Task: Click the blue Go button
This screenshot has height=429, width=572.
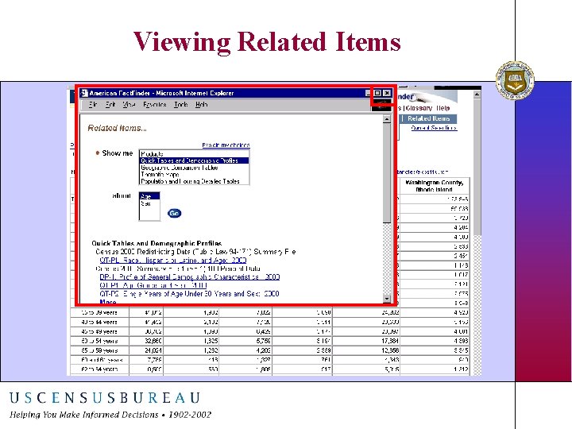Action: [174, 213]
